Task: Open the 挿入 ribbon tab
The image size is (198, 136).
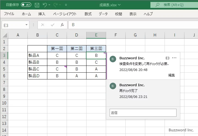Action: pos(42,14)
